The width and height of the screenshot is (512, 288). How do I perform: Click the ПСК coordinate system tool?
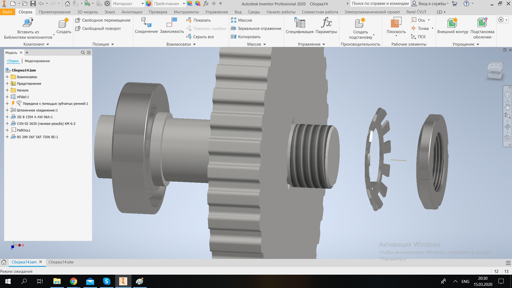419,36
